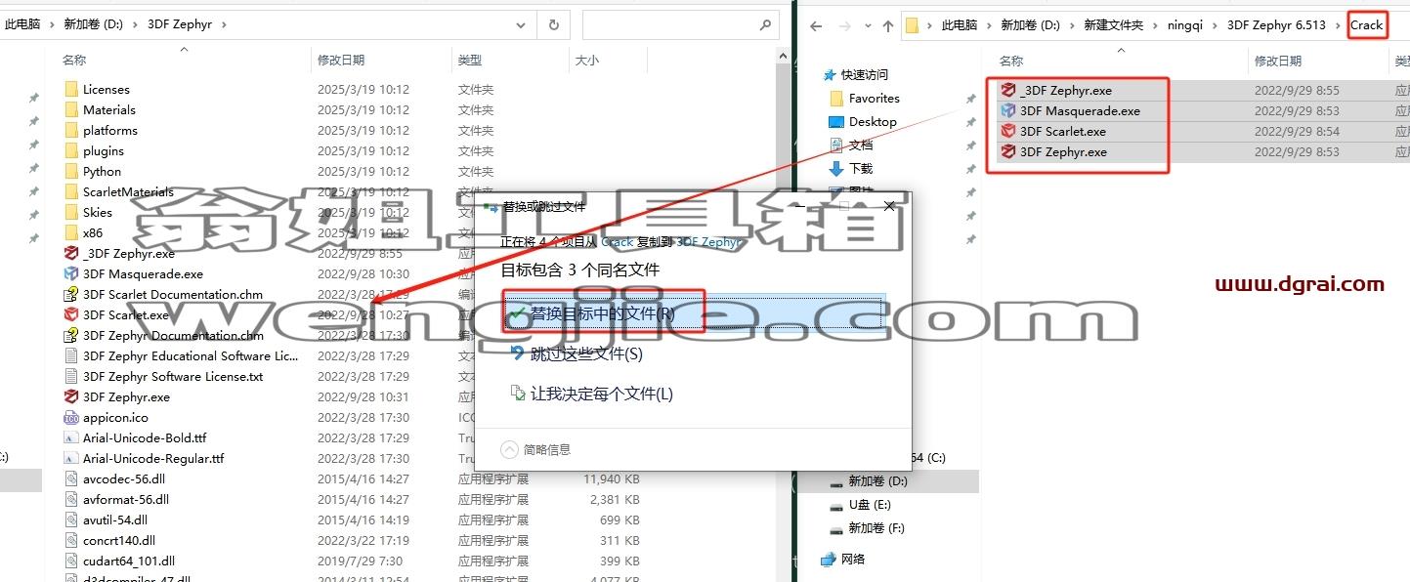The width and height of the screenshot is (1410, 582).
Task: Select platforms folder icon in left window
Action: click(x=70, y=130)
